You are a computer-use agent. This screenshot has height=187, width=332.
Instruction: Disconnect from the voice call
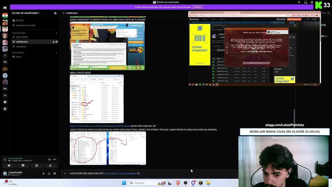pyautogui.click(x=54, y=159)
